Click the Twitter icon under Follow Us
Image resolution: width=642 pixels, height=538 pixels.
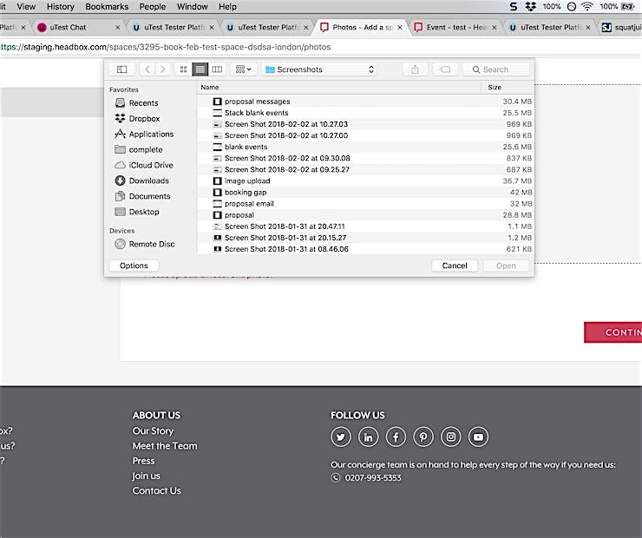pos(341,437)
